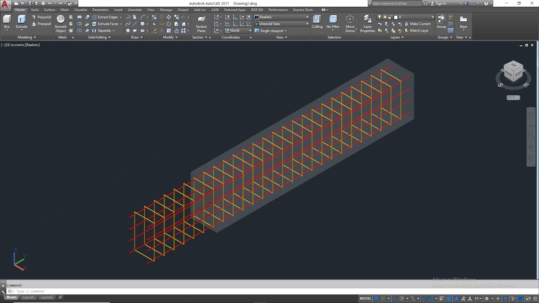This screenshot has height=303, width=539.
Task: Open the World UCS dropdown
Action: [x=238, y=31]
